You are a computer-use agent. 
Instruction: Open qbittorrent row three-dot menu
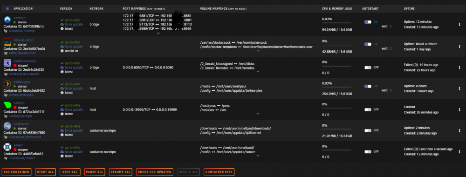tap(459, 130)
